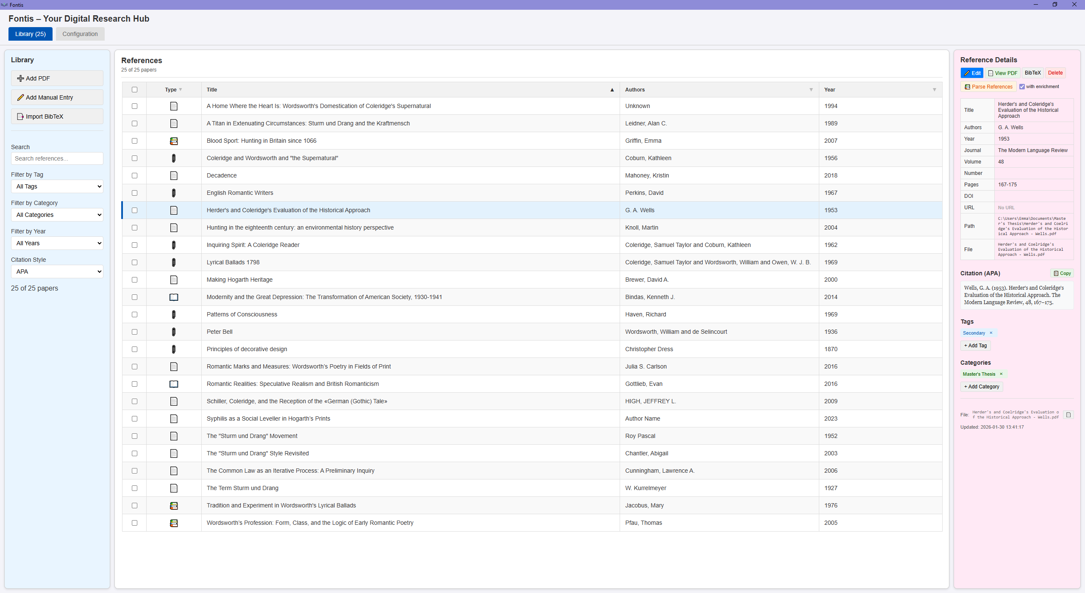Click the Import BibTeX icon
Screen dimensions: 1085x593
click(21, 116)
